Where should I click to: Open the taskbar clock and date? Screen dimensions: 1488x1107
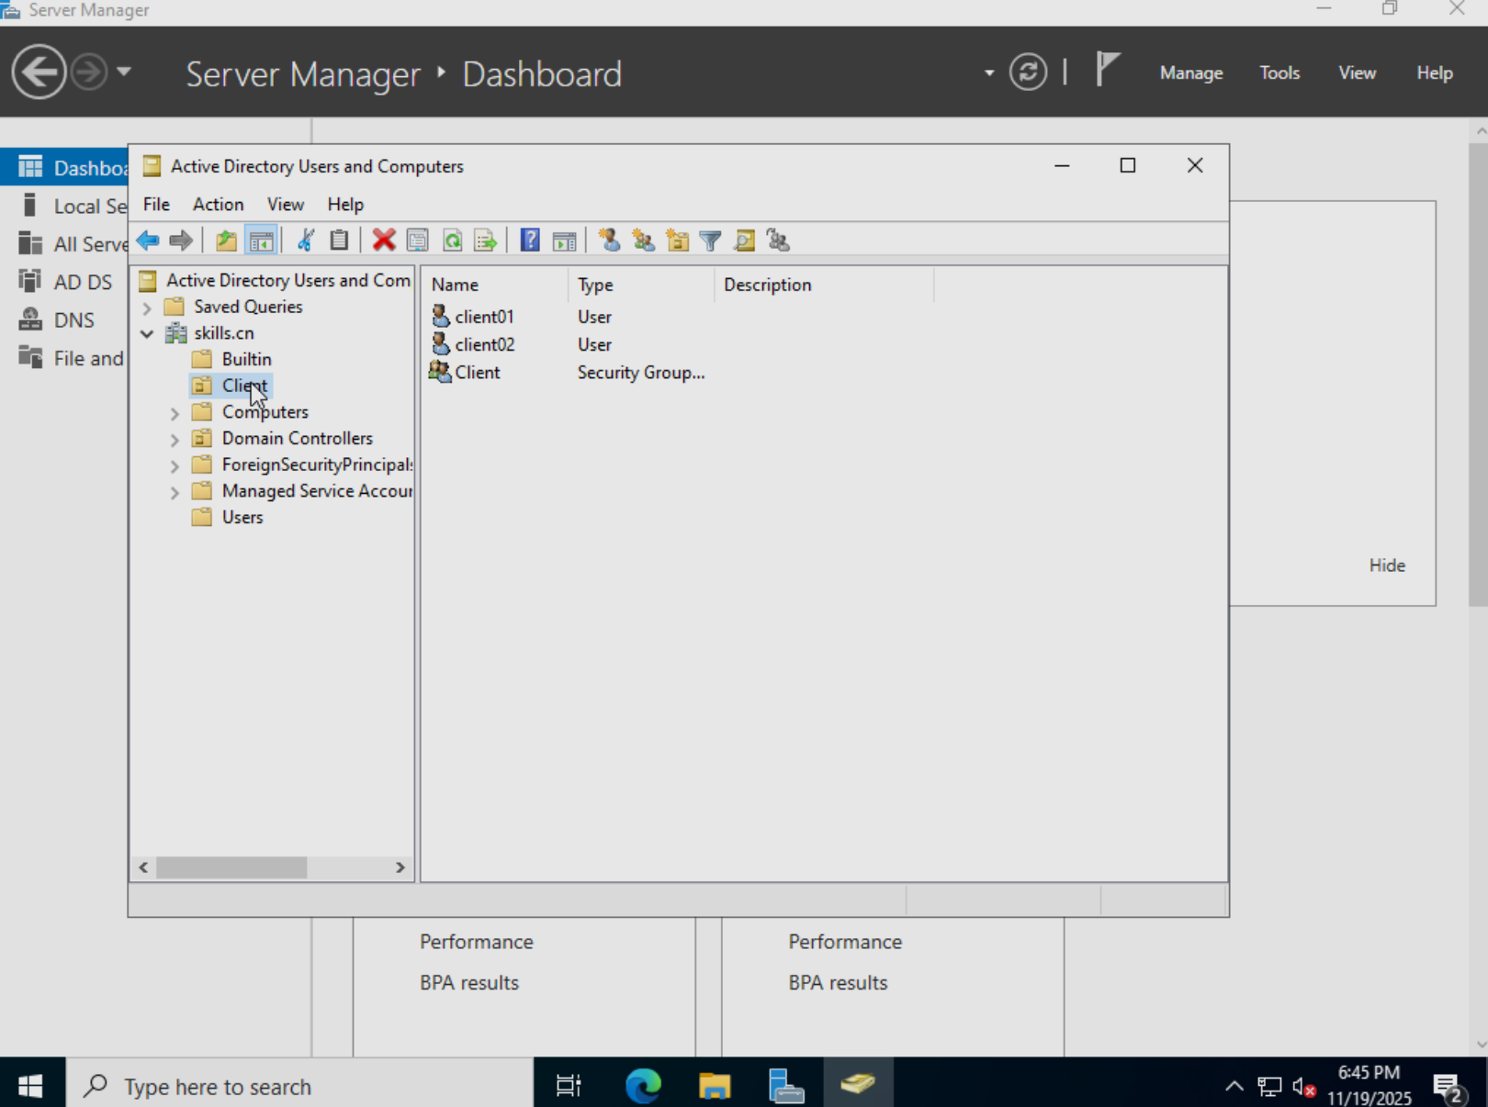1369,1085
